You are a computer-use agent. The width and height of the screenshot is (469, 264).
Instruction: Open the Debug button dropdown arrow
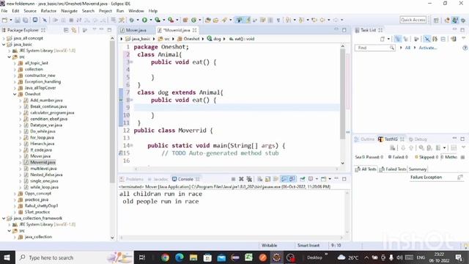pos(138,20)
